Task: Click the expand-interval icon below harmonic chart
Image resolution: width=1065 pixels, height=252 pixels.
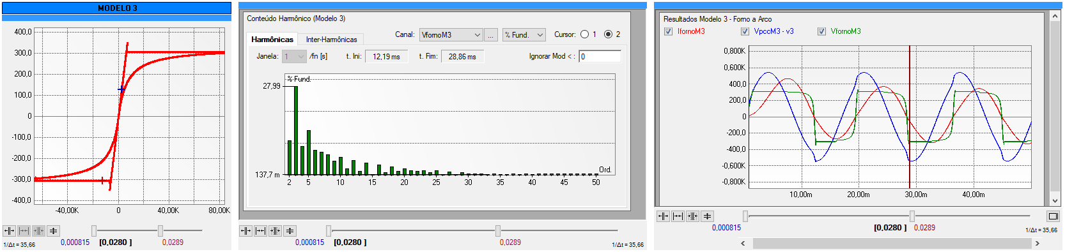Action: click(x=260, y=231)
